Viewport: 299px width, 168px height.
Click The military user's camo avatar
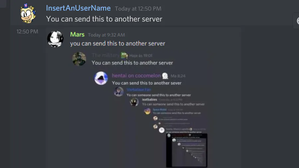click(79, 59)
